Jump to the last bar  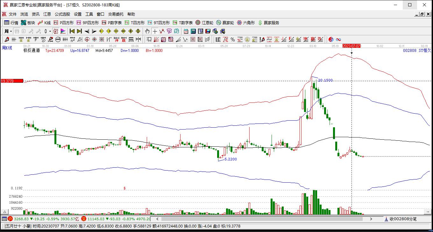(80, 31)
